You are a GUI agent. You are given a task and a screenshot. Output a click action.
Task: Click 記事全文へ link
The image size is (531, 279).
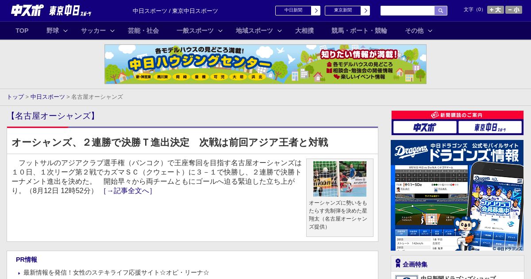128,191
